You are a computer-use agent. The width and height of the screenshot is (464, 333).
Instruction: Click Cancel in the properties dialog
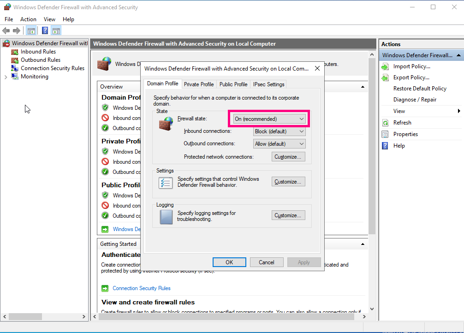pyautogui.click(x=267, y=262)
